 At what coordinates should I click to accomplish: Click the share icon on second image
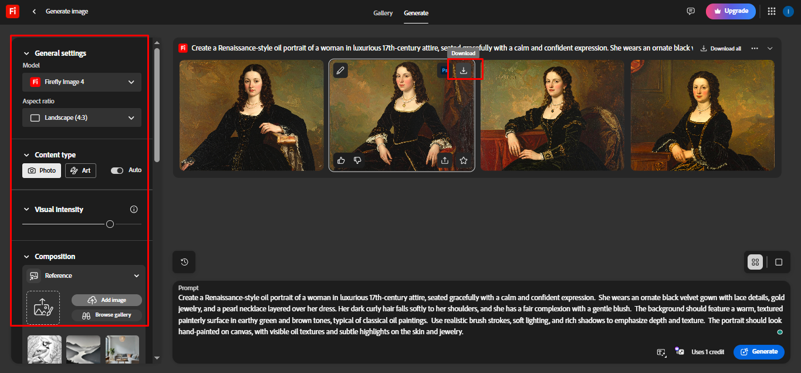coord(444,160)
